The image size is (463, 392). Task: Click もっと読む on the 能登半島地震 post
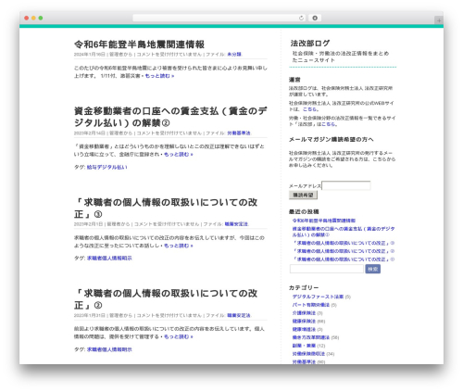(x=159, y=76)
